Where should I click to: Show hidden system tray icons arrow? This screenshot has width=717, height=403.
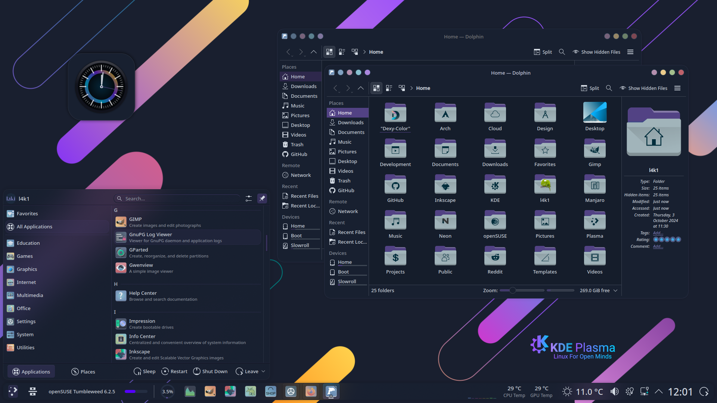click(659, 391)
